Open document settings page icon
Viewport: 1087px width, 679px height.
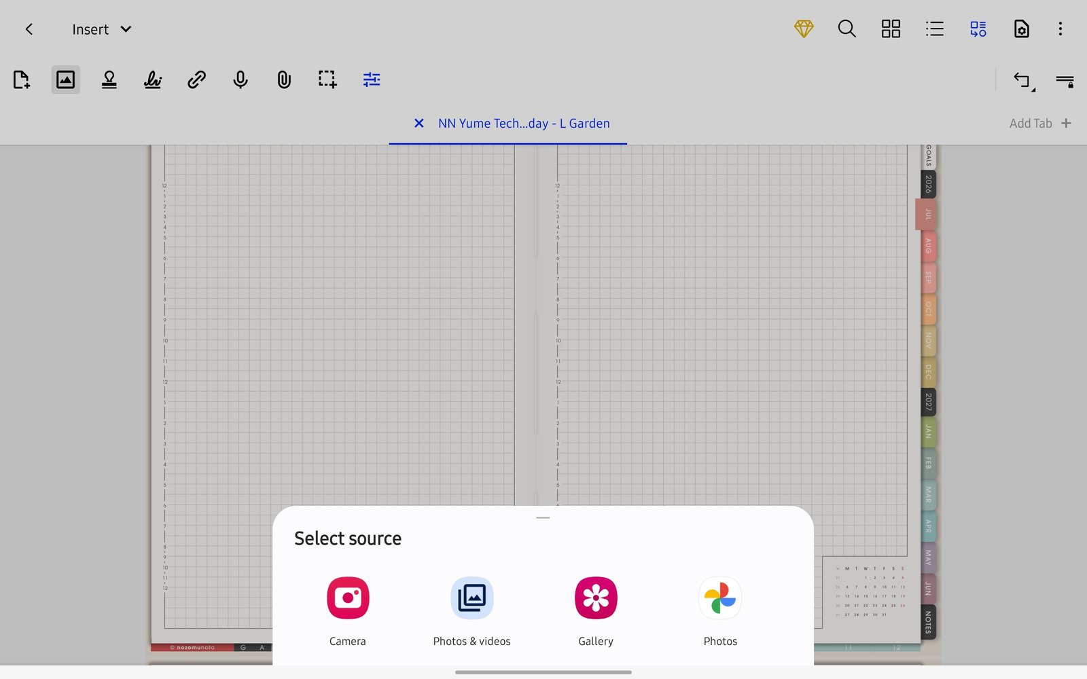click(1022, 29)
